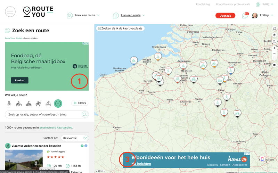Click the walking marker near Middelburg
Viewport: 278px width, 173px height.
(x=158, y=57)
